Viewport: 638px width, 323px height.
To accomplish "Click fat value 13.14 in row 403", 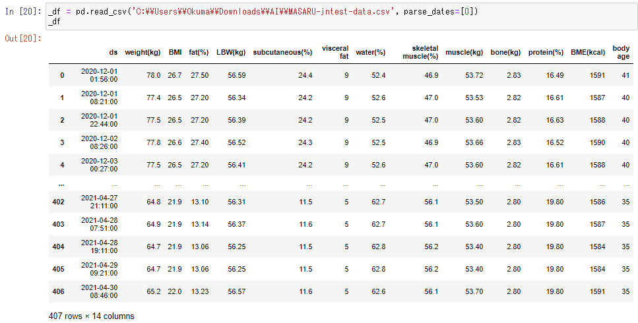I will pyautogui.click(x=200, y=224).
